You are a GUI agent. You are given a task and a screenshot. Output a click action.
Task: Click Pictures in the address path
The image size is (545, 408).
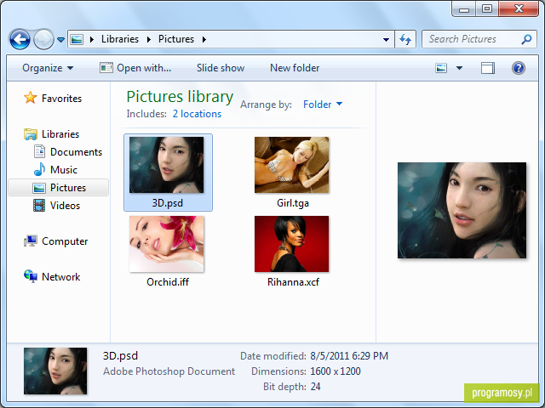pos(176,39)
